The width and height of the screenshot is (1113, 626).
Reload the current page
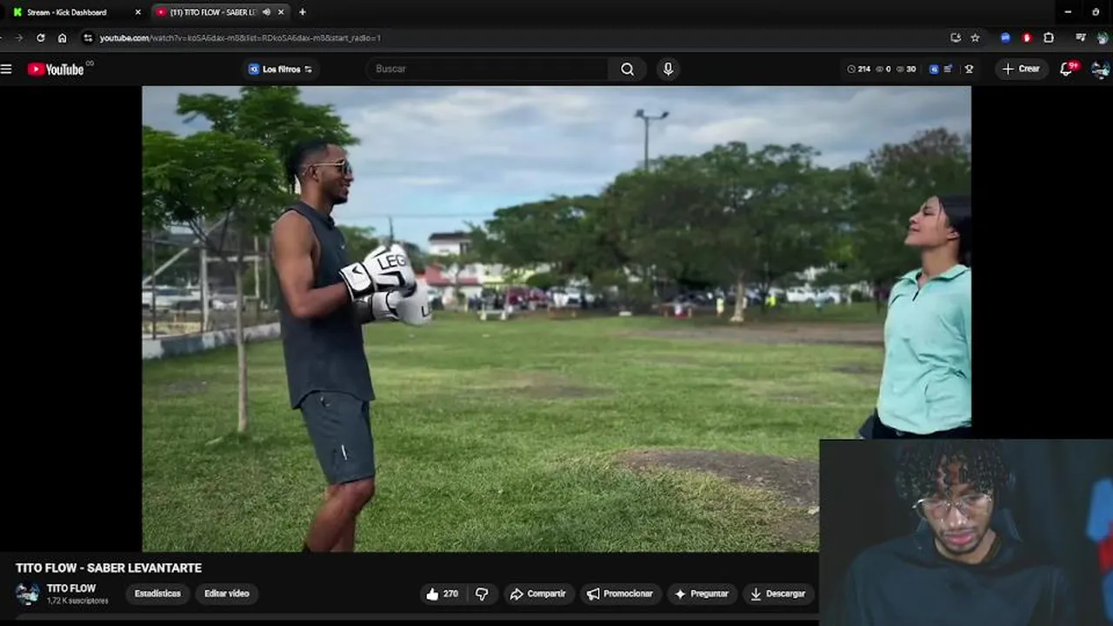(x=40, y=37)
